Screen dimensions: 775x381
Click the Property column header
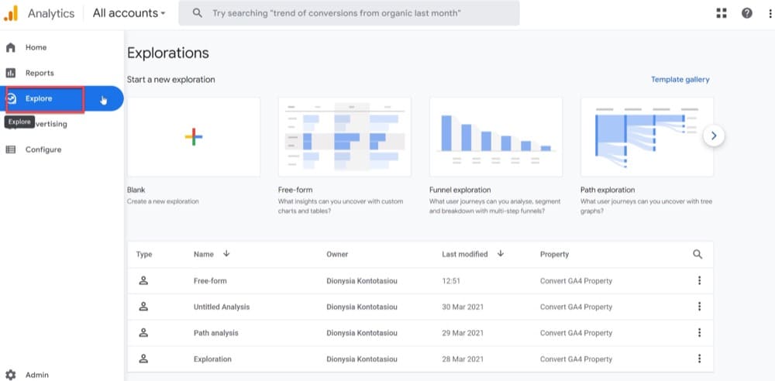pos(555,254)
